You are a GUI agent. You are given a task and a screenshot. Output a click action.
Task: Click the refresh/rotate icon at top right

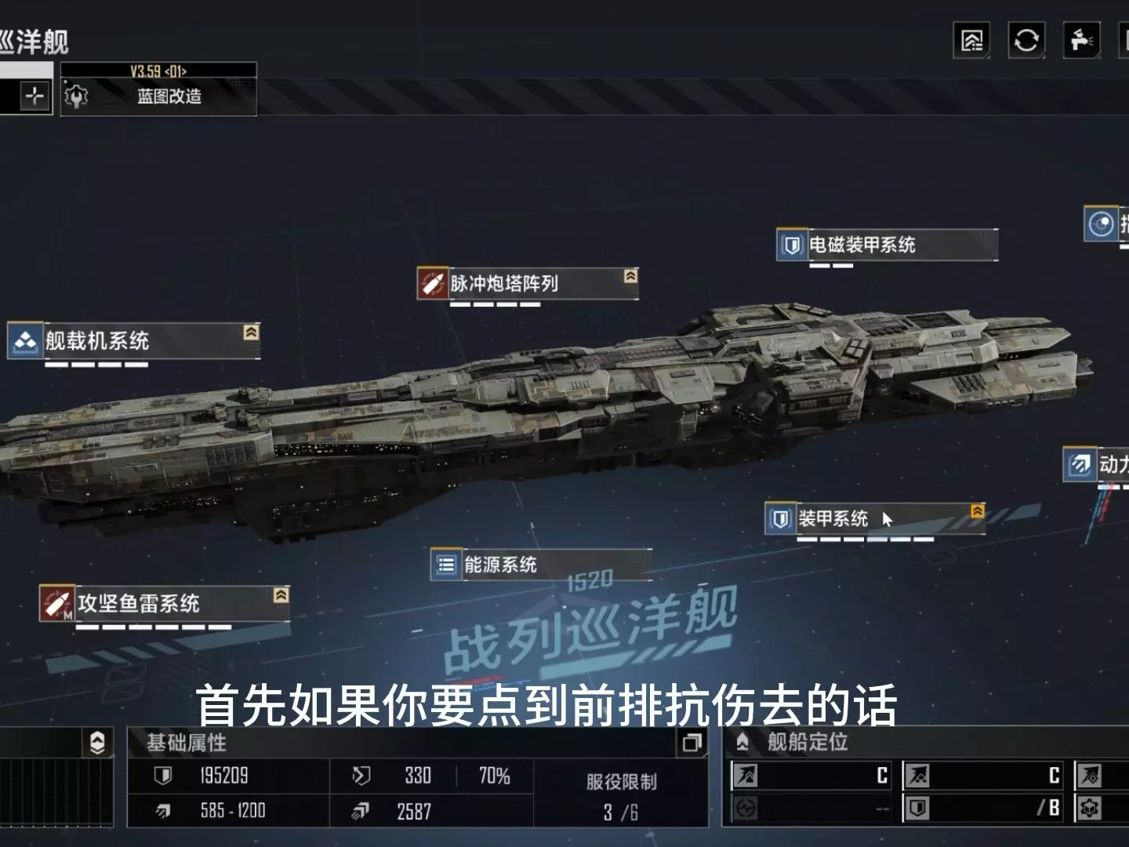click(1026, 40)
